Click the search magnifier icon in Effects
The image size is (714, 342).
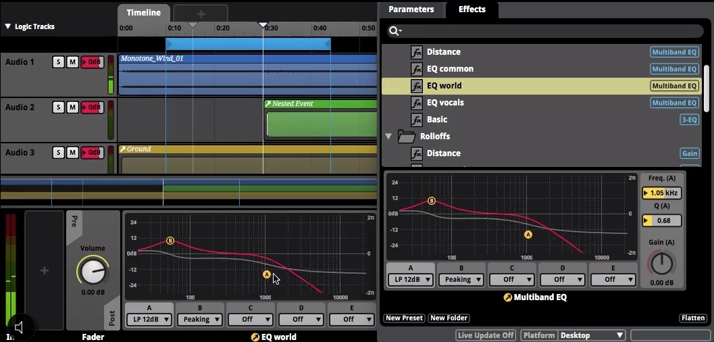click(394, 31)
